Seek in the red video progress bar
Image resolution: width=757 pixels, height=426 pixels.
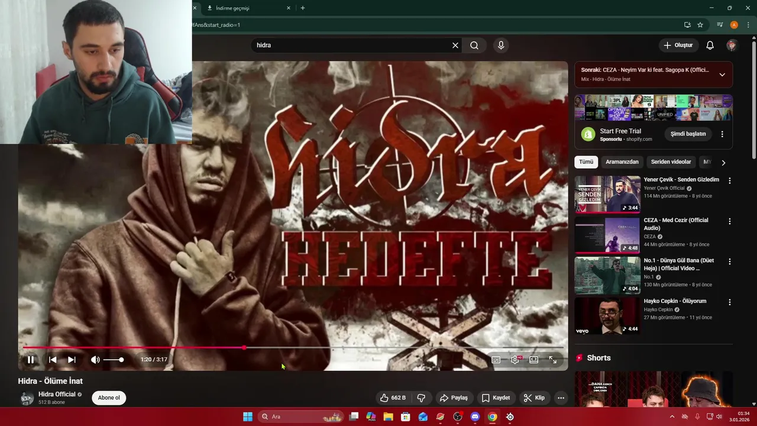tap(293, 347)
